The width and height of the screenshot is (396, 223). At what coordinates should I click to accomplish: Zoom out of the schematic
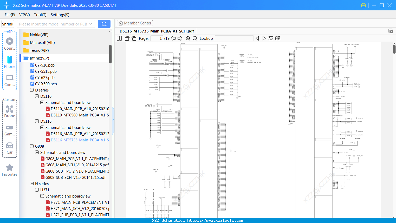[195, 38]
